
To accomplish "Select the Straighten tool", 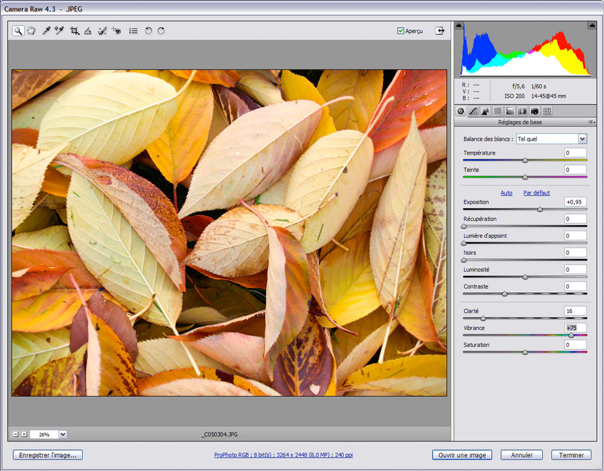I will (88, 31).
